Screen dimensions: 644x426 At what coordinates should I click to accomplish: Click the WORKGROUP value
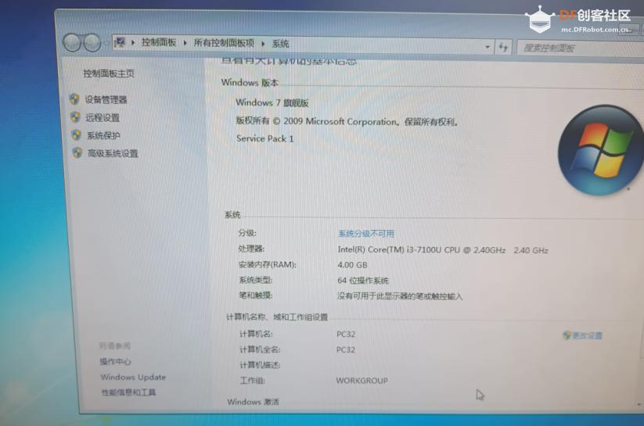[362, 381]
